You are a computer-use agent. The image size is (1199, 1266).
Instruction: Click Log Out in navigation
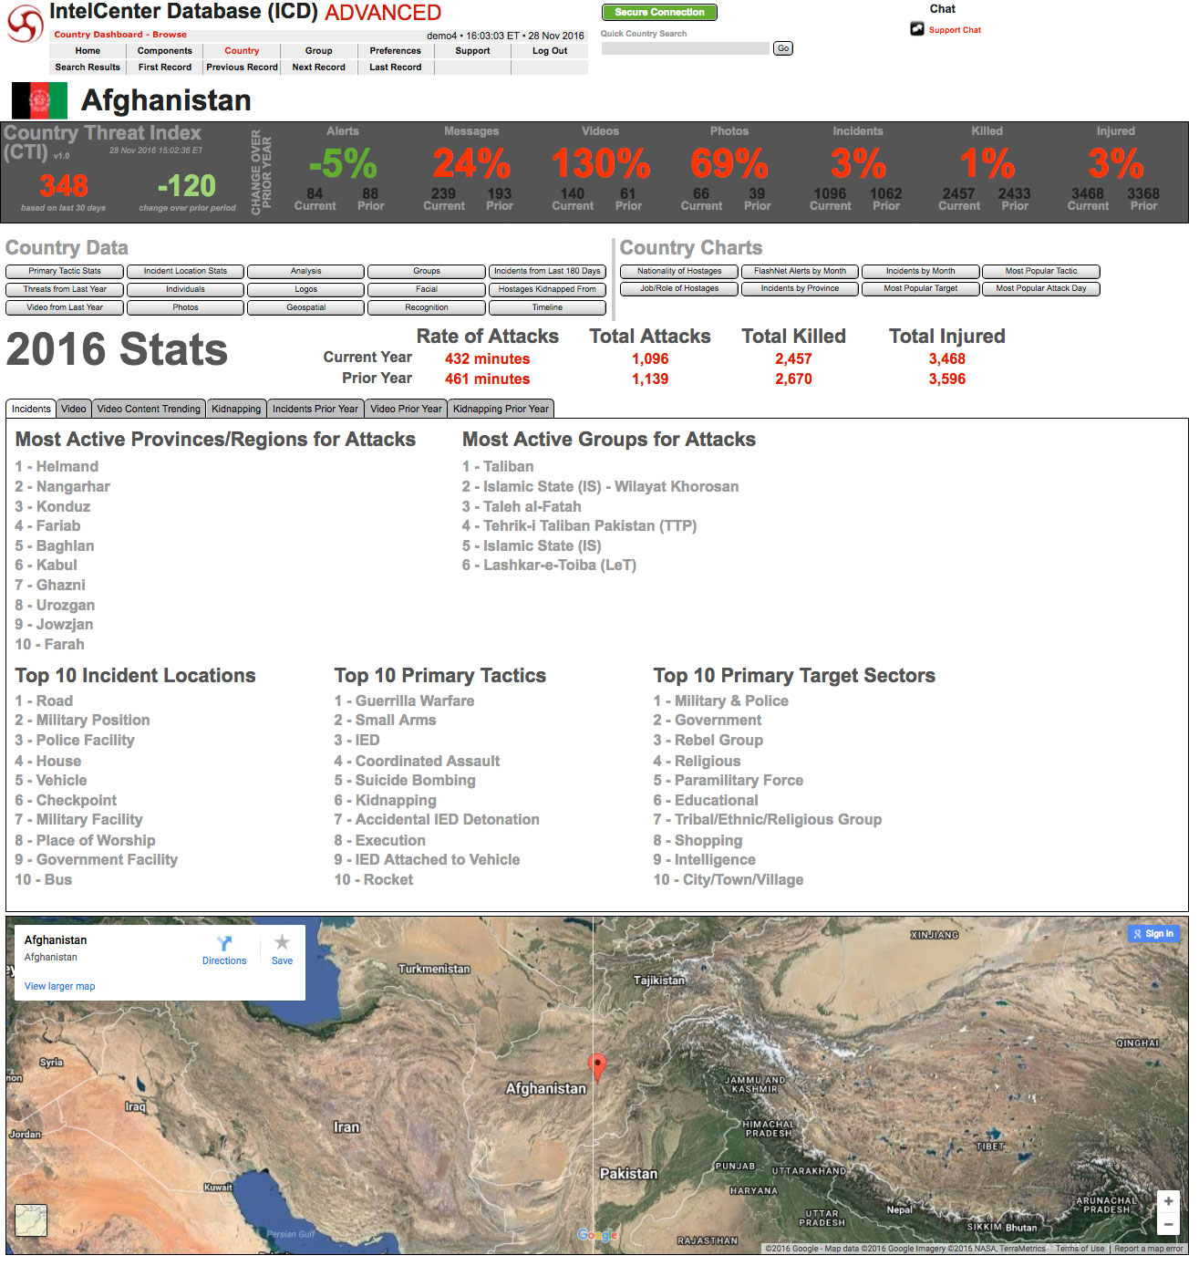tap(550, 51)
